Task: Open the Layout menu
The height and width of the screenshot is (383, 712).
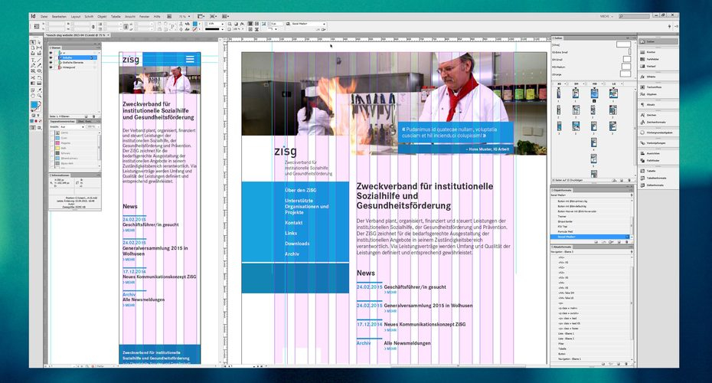Action: [75, 16]
